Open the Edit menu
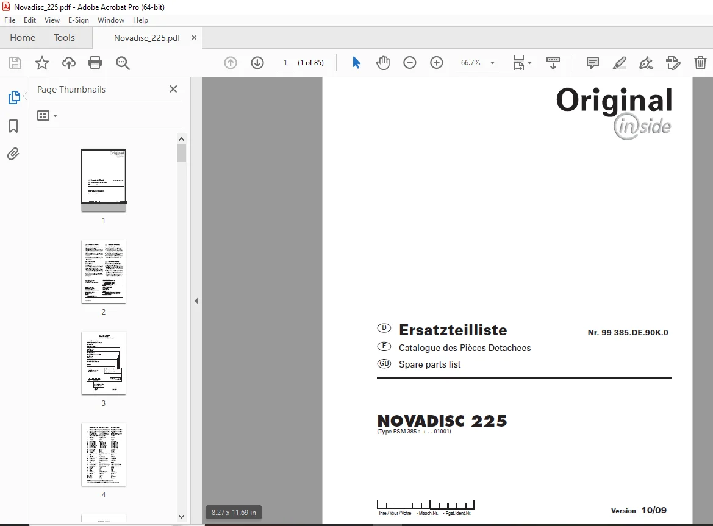The height and width of the screenshot is (526, 713). pyautogui.click(x=29, y=20)
